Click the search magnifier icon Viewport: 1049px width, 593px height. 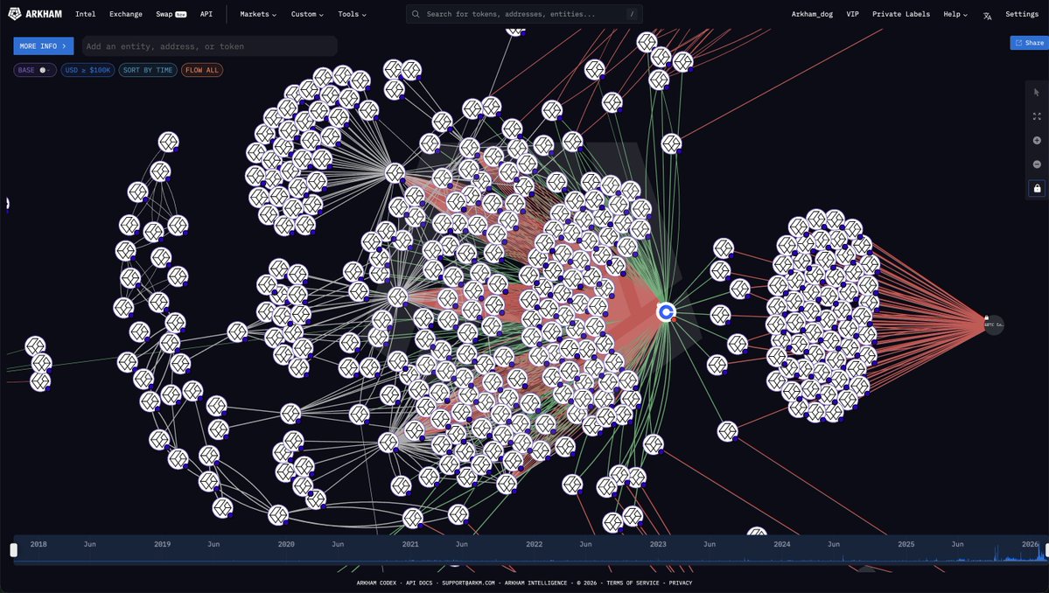coord(416,15)
